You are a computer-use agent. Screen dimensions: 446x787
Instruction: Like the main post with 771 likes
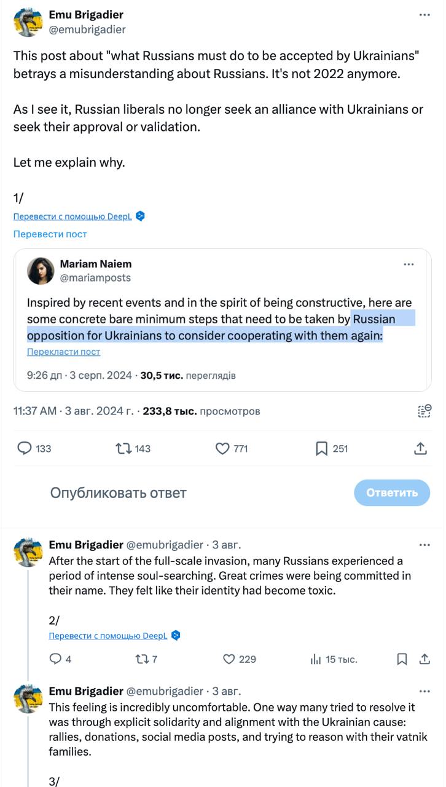pyautogui.click(x=223, y=449)
